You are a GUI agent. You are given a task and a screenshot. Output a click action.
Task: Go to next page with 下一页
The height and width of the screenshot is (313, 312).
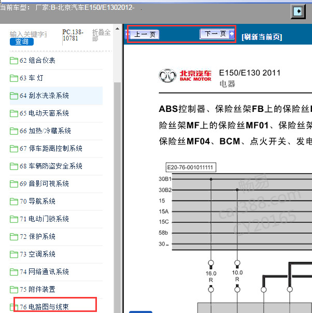tap(217, 34)
